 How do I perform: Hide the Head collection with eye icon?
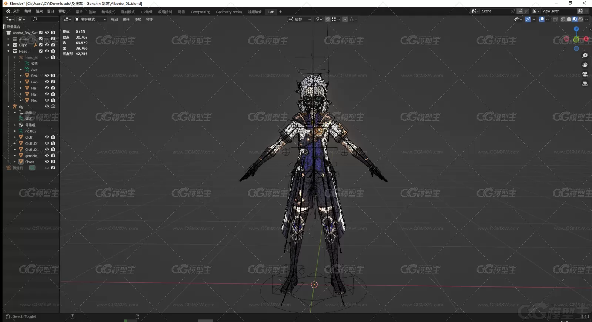(x=47, y=51)
